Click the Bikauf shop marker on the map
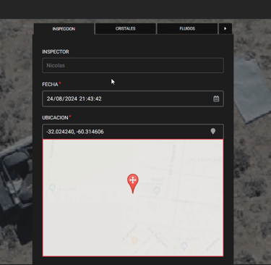The width and height of the screenshot is (271, 265). 157,191
